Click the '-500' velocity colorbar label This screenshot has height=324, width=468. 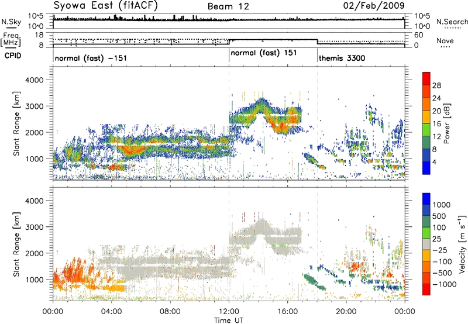(442, 273)
